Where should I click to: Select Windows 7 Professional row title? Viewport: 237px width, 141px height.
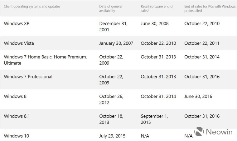(x=28, y=77)
